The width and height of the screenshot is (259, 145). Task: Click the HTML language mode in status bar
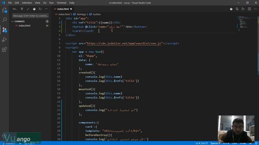[243, 143]
